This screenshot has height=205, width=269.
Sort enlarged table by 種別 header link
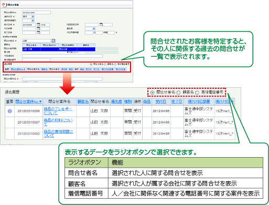(x=128, y=101)
